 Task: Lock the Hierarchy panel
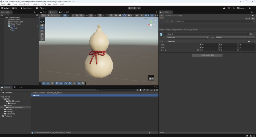[35, 12]
